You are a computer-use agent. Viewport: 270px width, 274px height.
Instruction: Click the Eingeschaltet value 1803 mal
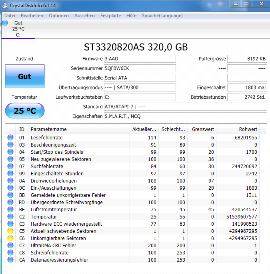(247, 87)
